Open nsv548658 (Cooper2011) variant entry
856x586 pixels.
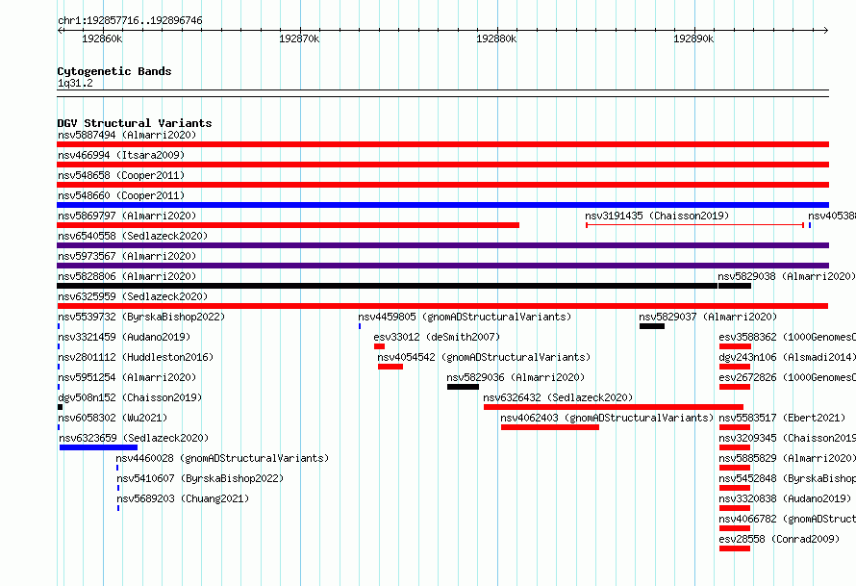pos(121,175)
